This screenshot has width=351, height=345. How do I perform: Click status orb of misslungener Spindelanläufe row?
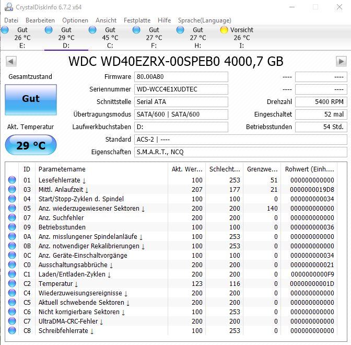[12, 236]
